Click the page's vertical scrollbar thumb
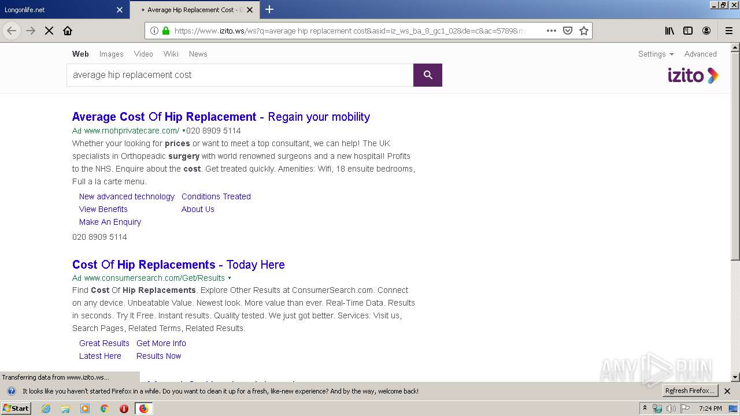 tap(735, 156)
